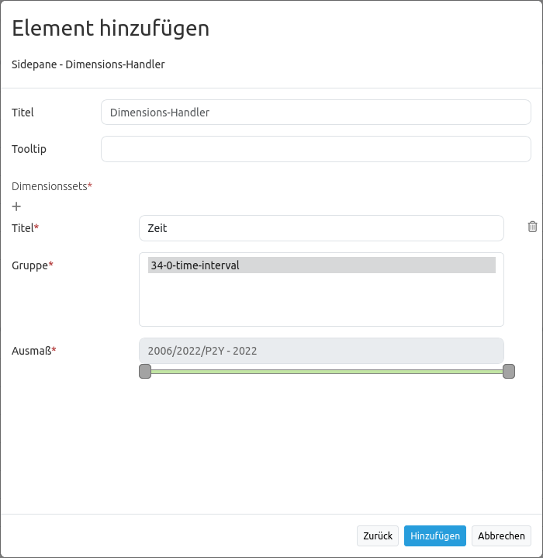Click the Ausmaß field showing 2006/2022/P2Y - 2022

point(321,351)
